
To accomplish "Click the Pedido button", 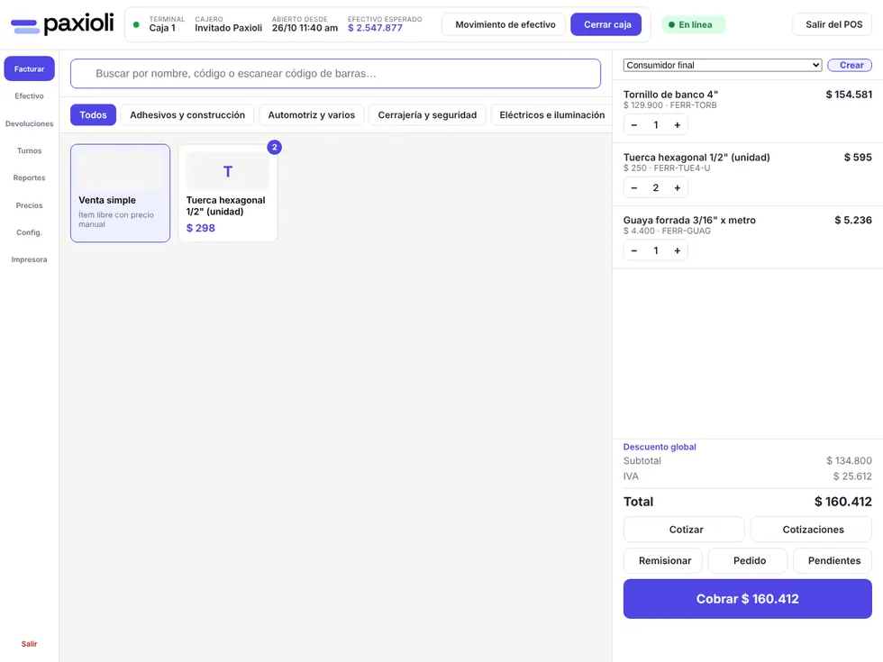I will (x=749, y=560).
